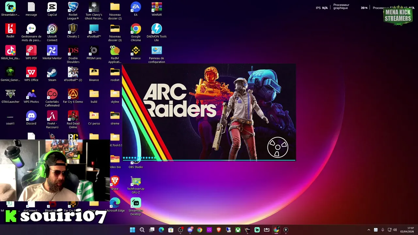The image size is (418, 235).
Task: Open Panneau de configuration desktop icon
Action: click(x=157, y=55)
